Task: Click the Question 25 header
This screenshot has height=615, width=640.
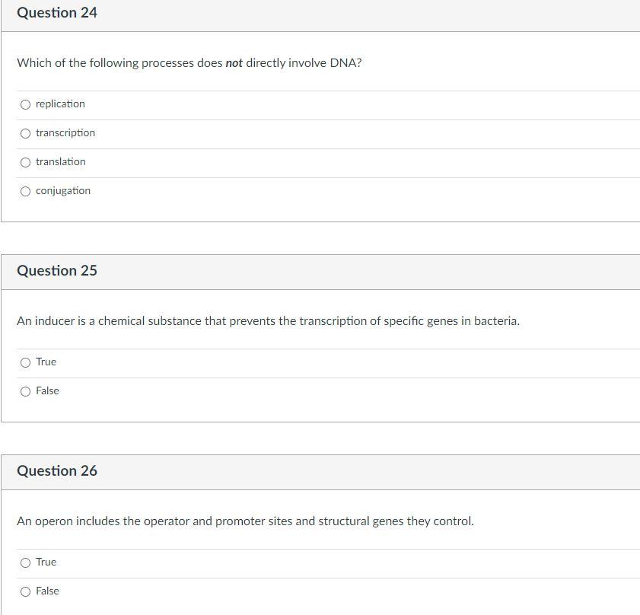Action: [57, 270]
